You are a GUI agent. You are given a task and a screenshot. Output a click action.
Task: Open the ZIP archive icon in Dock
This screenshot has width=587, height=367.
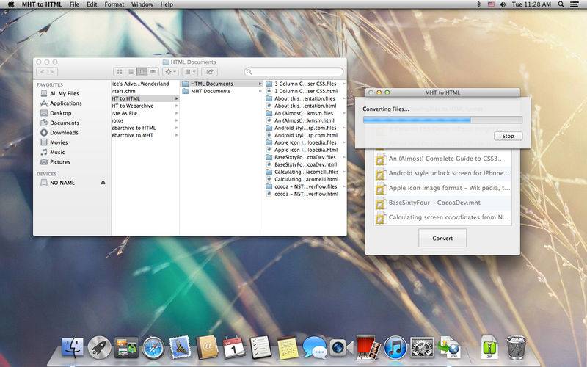click(489, 347)
